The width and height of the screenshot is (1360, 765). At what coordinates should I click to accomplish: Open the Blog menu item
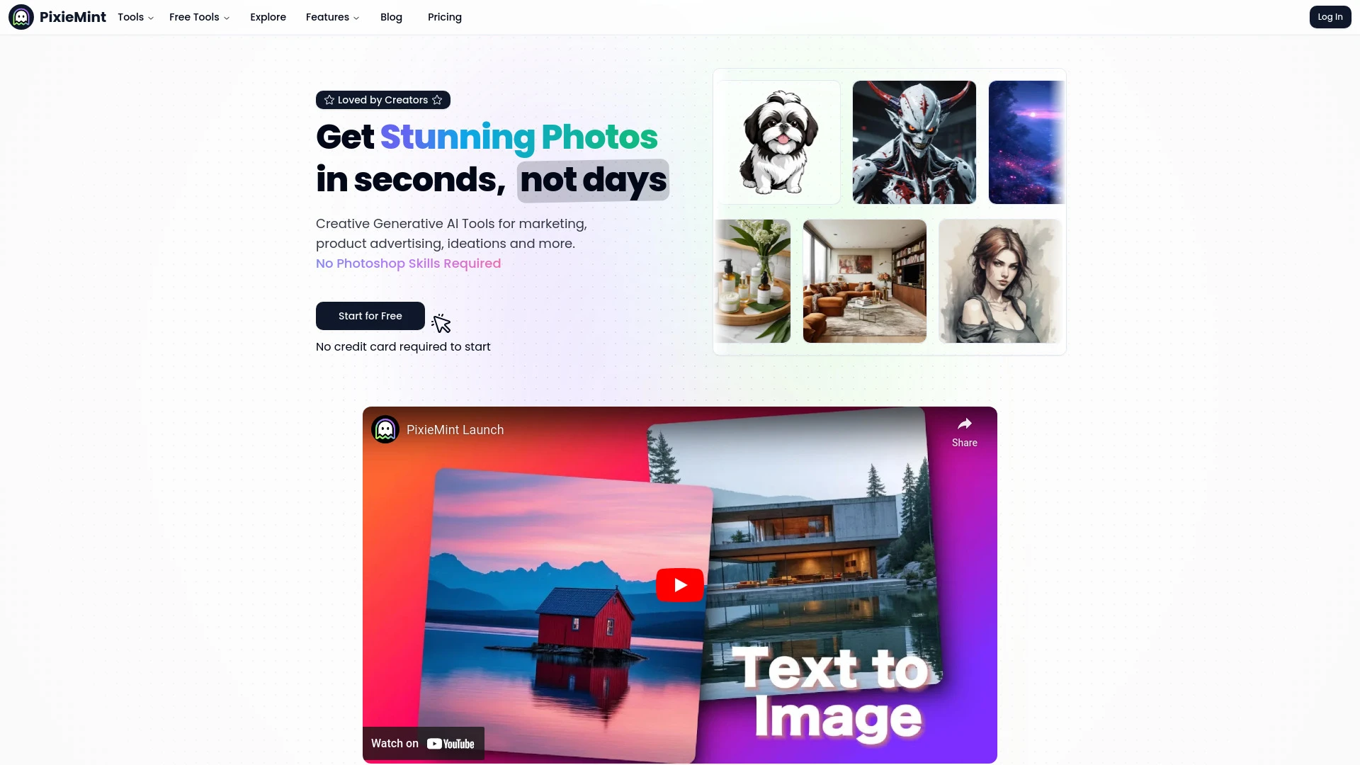392,17
